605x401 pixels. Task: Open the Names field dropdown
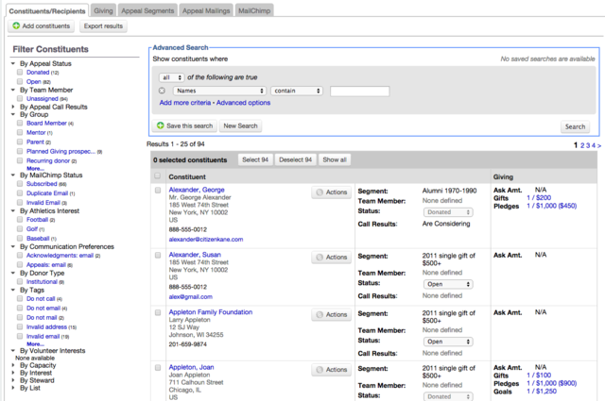(219, 91)
